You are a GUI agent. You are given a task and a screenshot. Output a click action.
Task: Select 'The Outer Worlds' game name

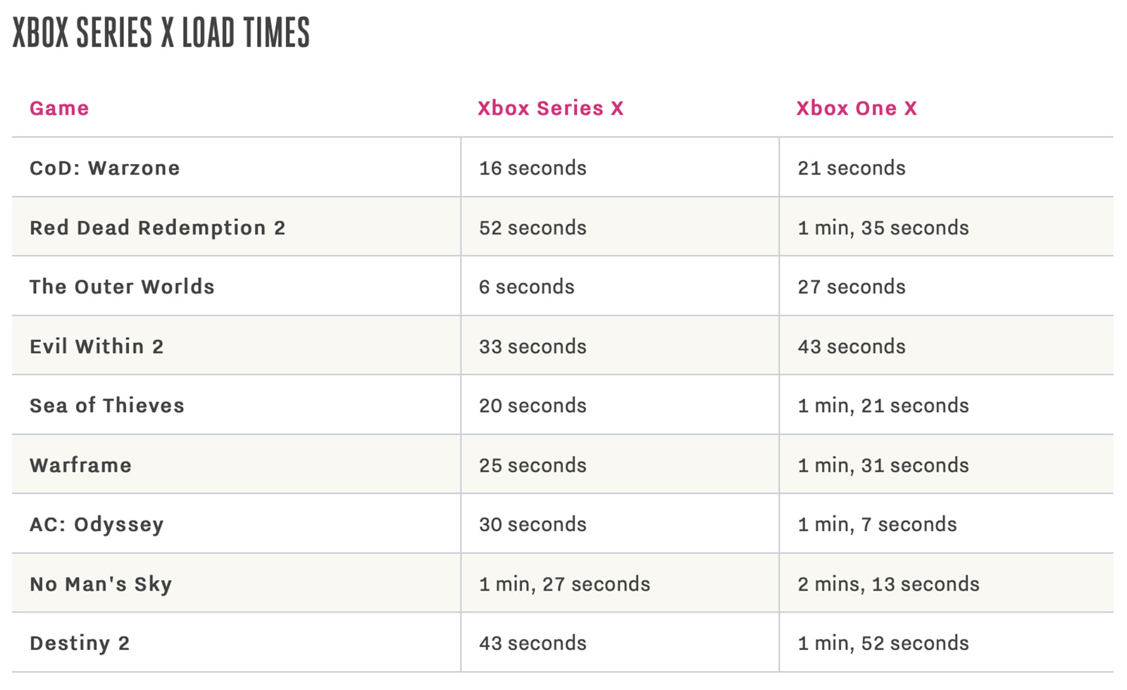[122, 287]
